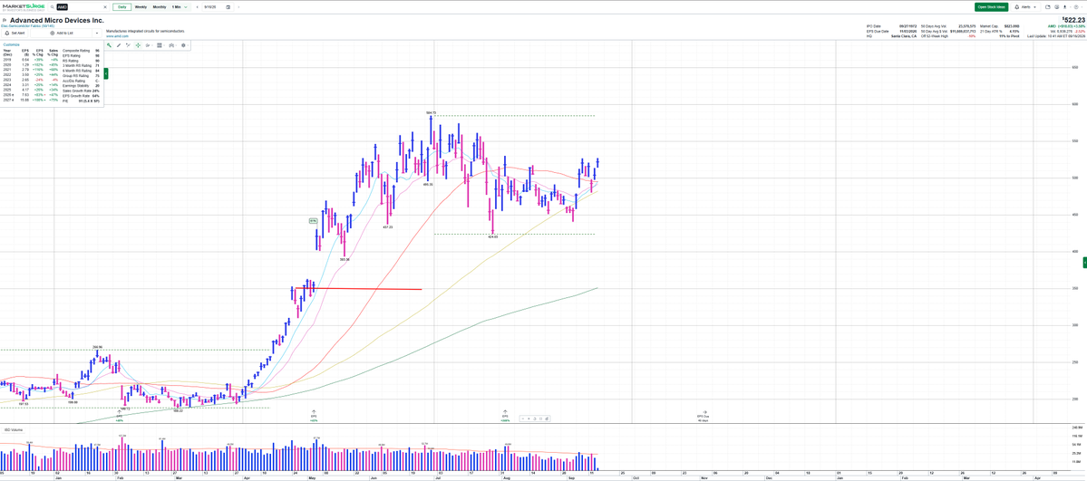Click the Customize link in data panel
The width and height of the screenshot is (1087, 481).
pyautogui.click(x=11, y=44)
